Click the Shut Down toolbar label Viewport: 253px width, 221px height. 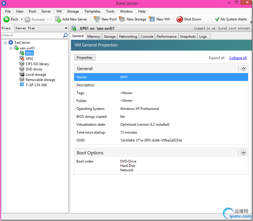coord(192,19)
